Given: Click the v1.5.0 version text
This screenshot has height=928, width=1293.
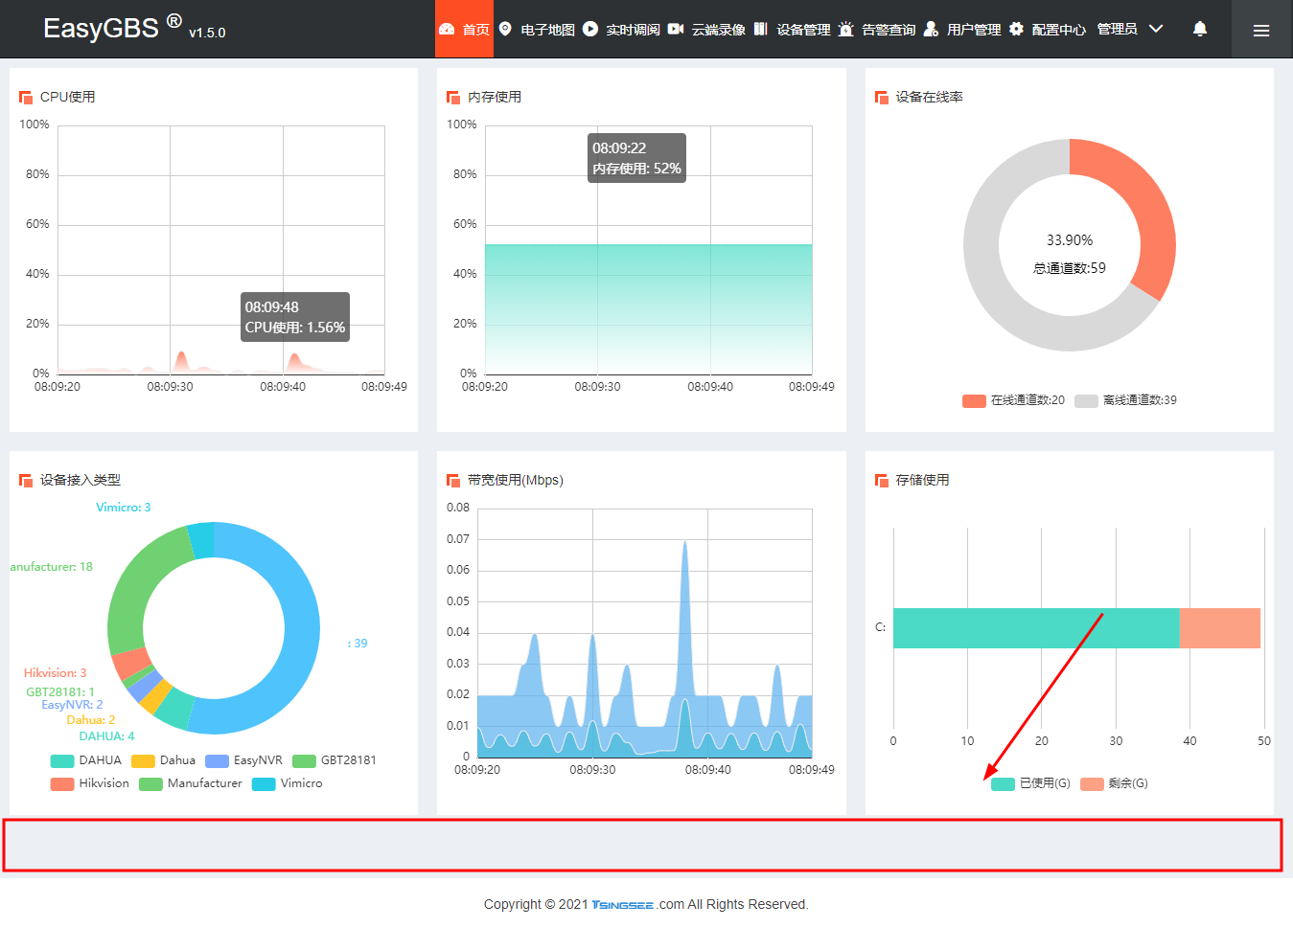Looking at the screenshot, I should click(207, 33).
